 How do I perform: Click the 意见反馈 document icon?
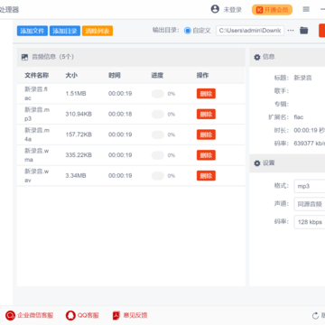(116, 315)
